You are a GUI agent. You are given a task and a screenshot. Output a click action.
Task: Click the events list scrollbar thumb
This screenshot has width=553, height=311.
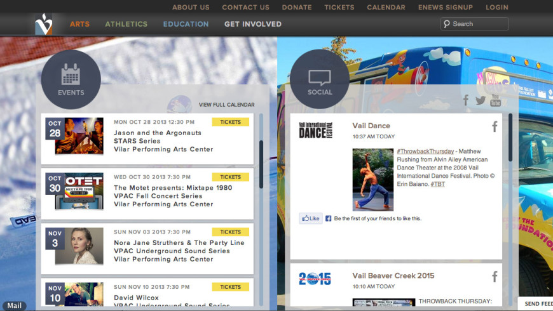click(x=261, y=164)
